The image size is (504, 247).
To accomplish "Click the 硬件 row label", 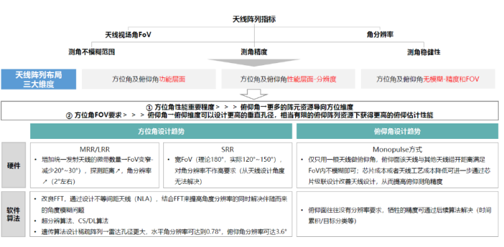I will (13, 165).
